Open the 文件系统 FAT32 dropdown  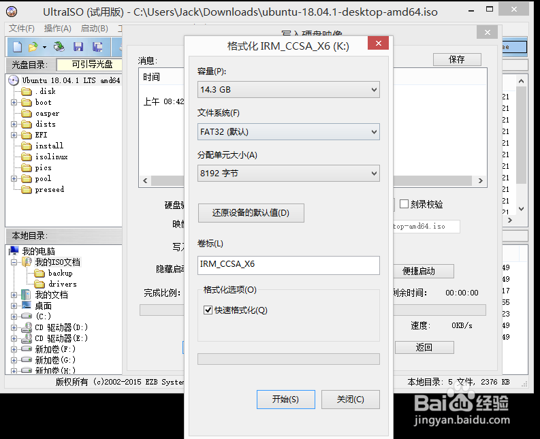(289, 132)
